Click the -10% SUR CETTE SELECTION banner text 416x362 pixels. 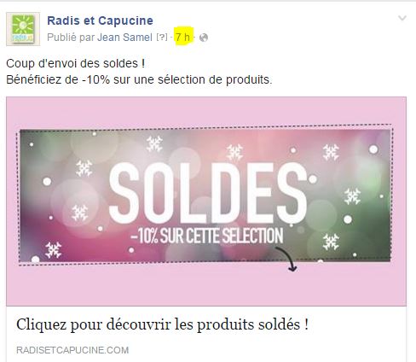[x=207, y=236]
